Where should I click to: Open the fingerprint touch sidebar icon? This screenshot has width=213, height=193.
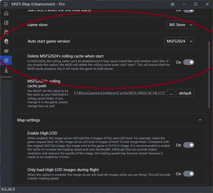(x=6, y=41)
